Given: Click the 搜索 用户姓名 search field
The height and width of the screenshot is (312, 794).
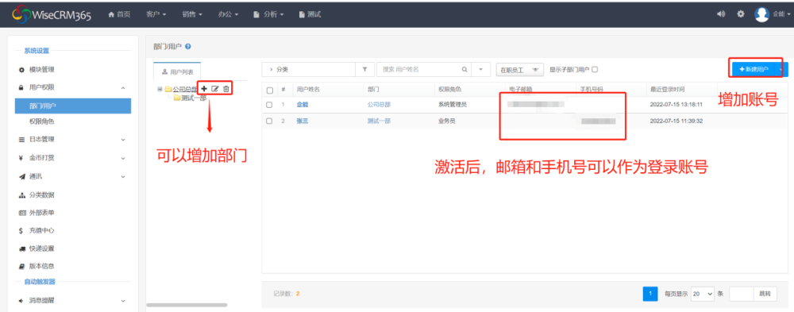Looking at the screenshot, I should click(418, 69).
